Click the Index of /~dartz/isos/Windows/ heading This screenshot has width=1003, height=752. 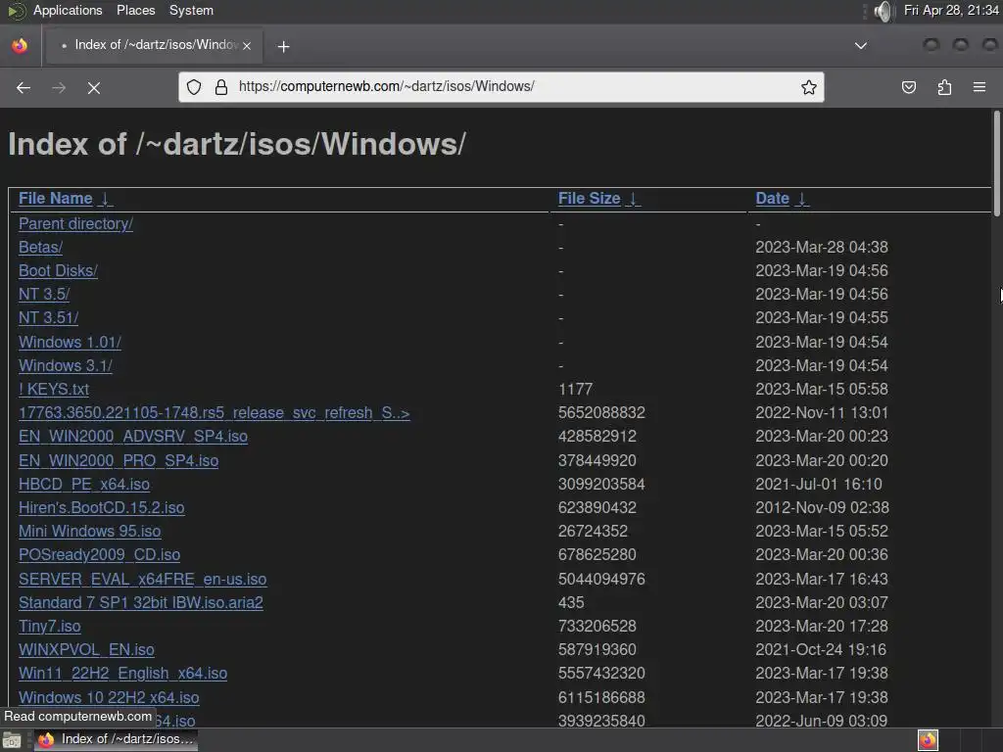(237, 144)
